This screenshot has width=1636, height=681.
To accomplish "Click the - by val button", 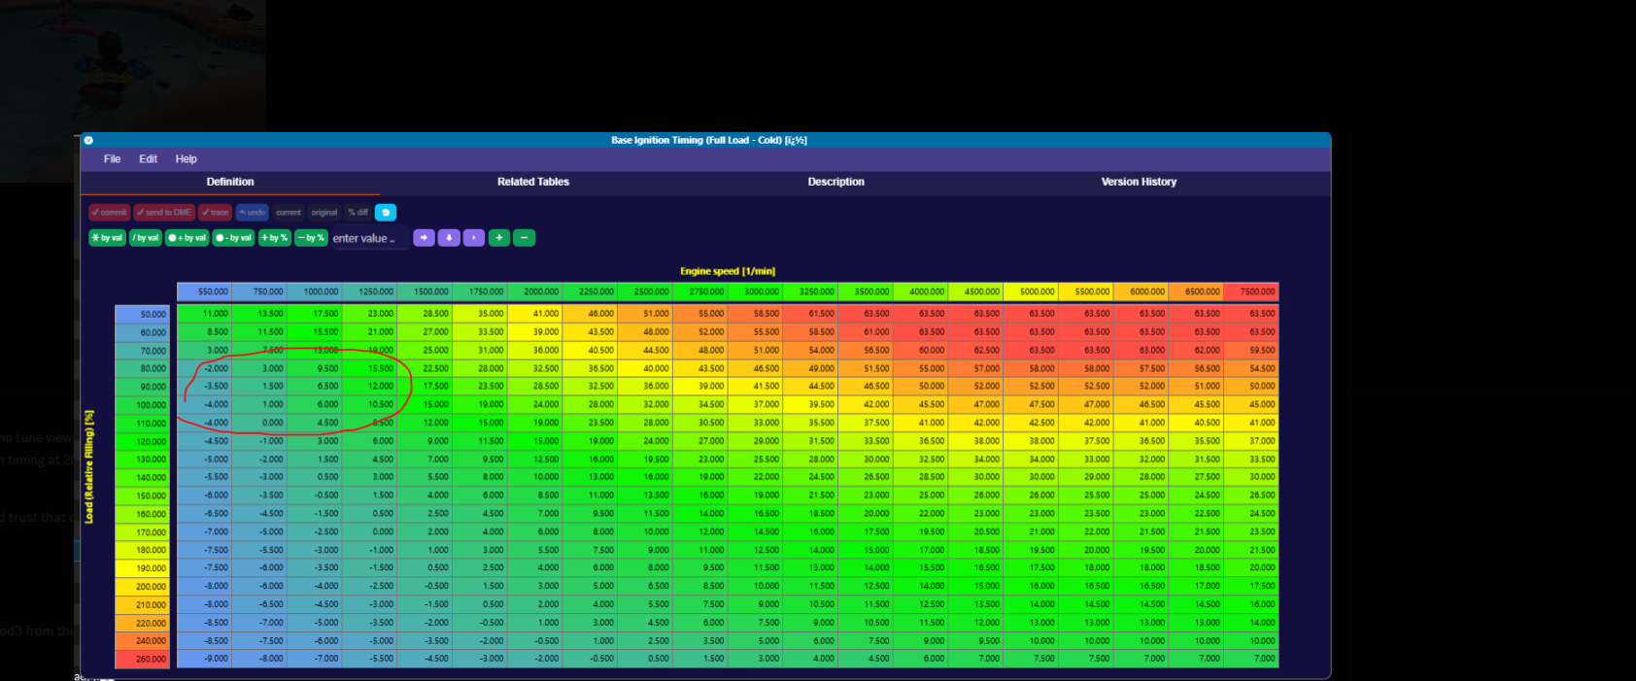I will (234, 238).
